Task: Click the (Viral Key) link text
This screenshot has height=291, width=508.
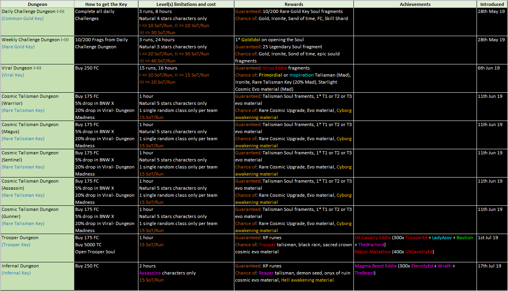Action: pos(13,75)
